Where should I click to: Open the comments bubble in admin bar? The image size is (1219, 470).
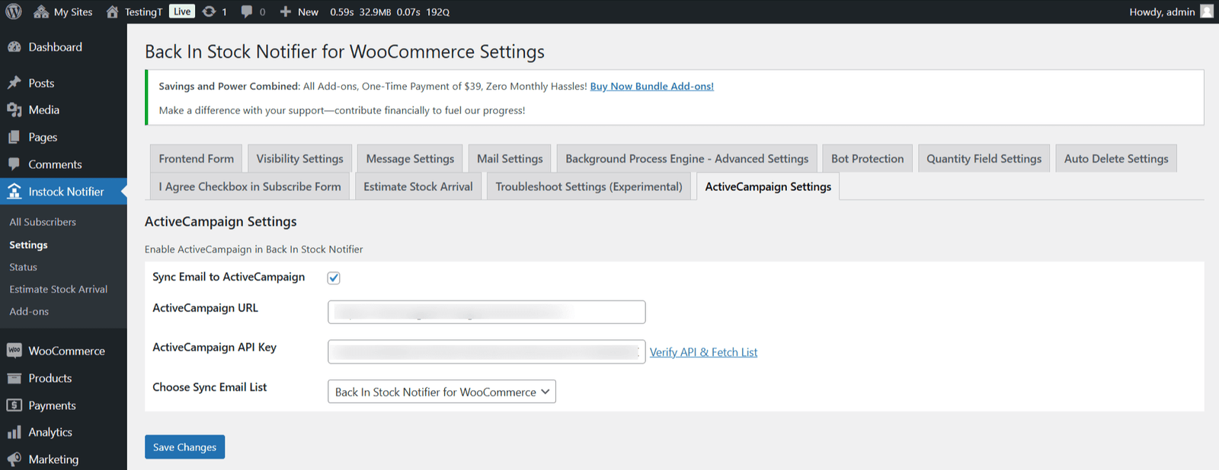(247, 11)
